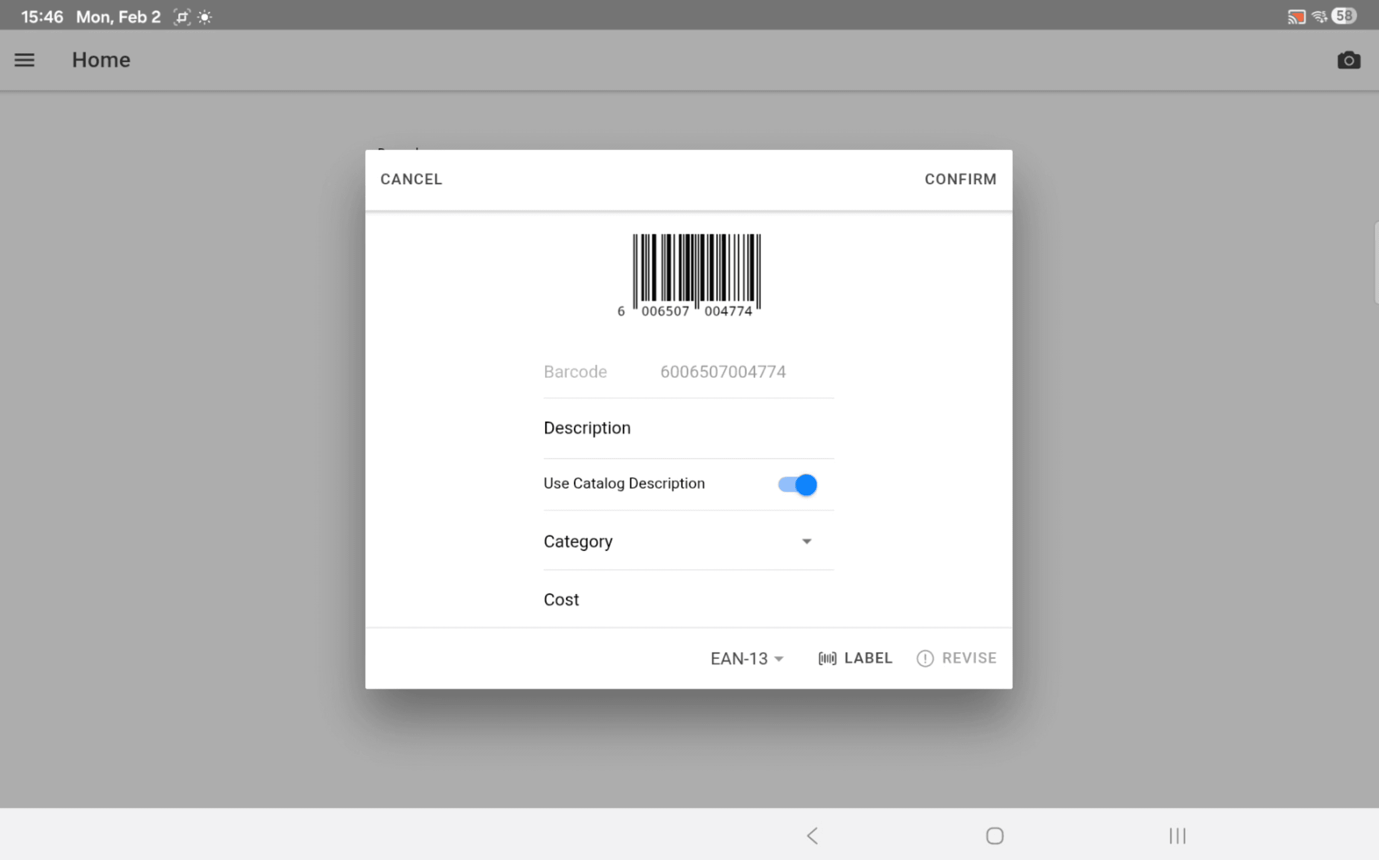The height and width of the screenshot is (860, 1379).
Task: Tap the cast icon in status bar
Action: coord(1296,17)
